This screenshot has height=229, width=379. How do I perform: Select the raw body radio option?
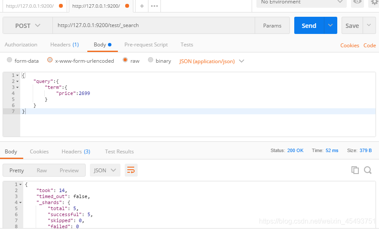[125, 60]
